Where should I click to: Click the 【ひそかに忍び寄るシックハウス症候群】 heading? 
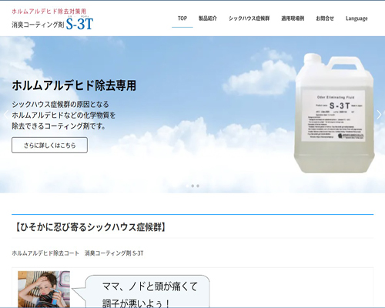(90, 227)
